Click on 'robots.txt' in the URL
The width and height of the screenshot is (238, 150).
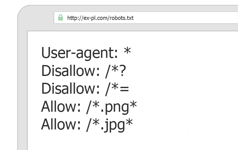click(121, 18)
